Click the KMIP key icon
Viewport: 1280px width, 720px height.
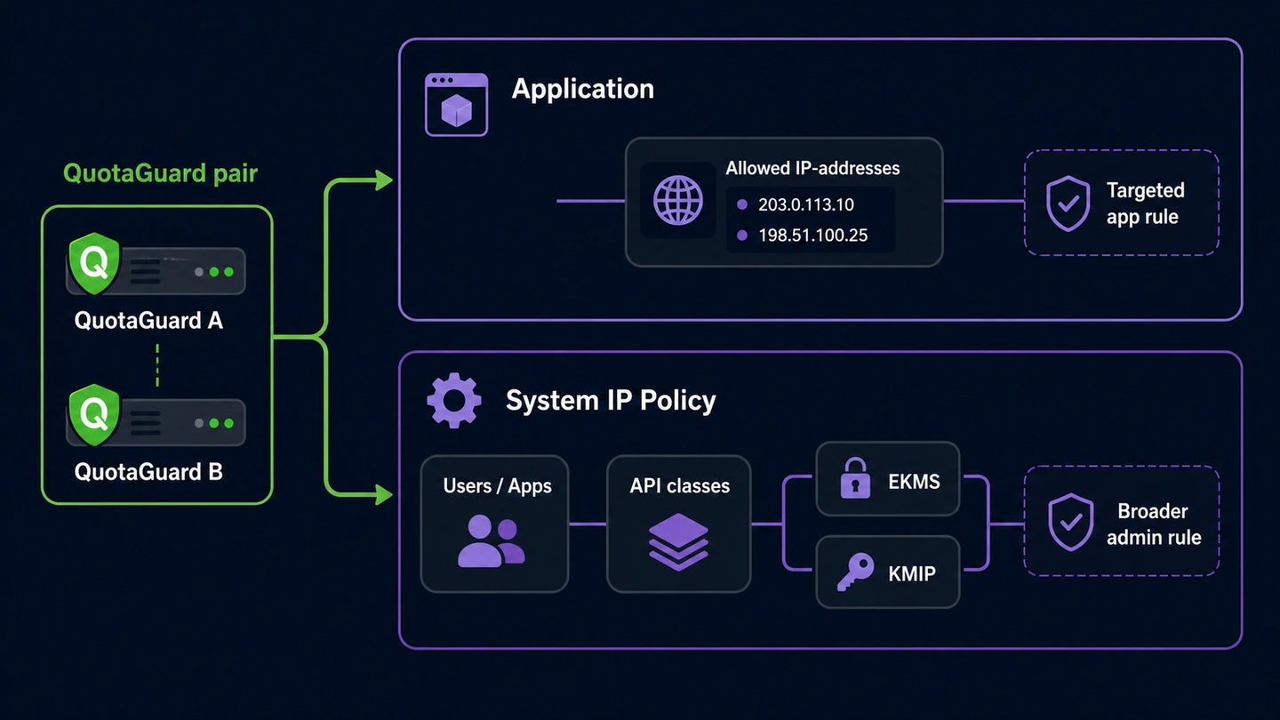(855, 572)
